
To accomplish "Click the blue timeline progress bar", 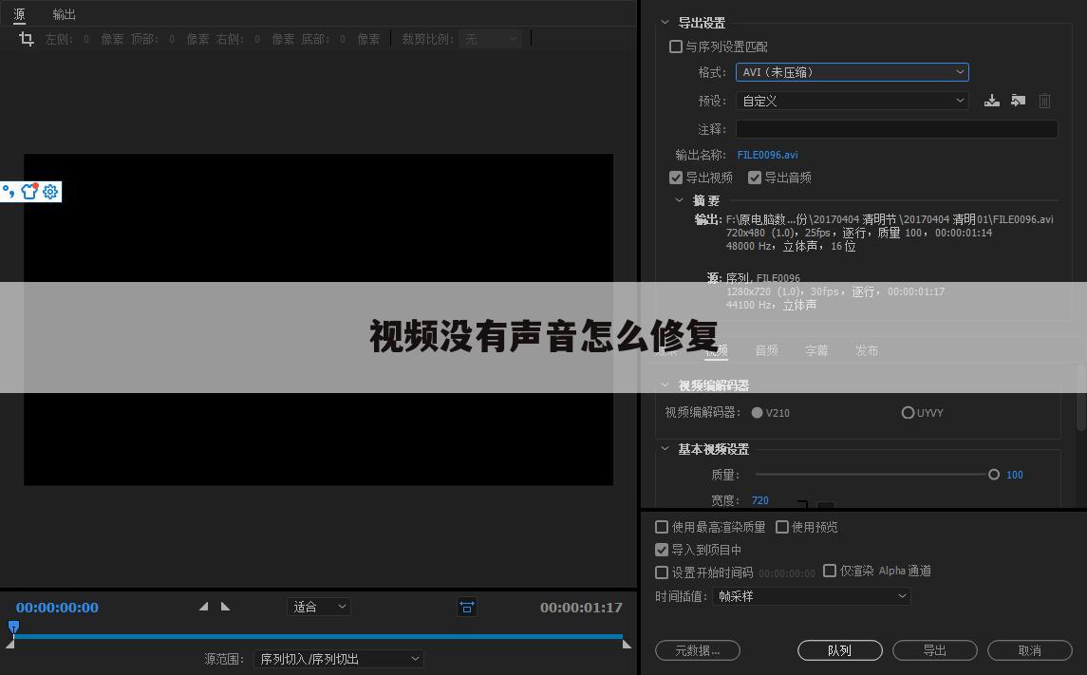I will [318, 636].
